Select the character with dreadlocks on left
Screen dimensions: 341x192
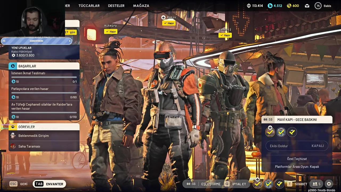point(113,115)
